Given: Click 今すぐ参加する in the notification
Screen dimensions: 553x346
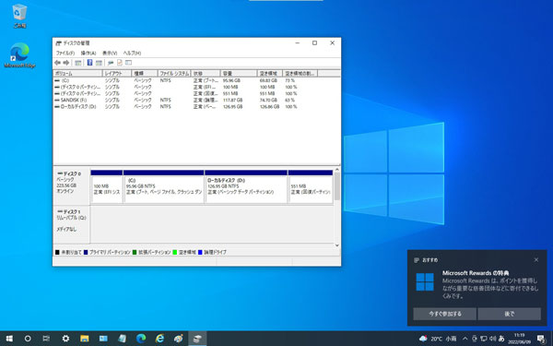Looking at the screenshot, I should [445, 314].
